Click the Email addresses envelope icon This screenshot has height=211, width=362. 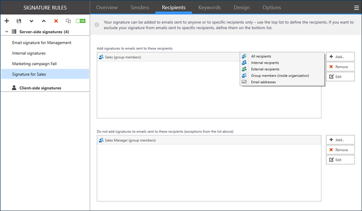click(x=244, y=82)
